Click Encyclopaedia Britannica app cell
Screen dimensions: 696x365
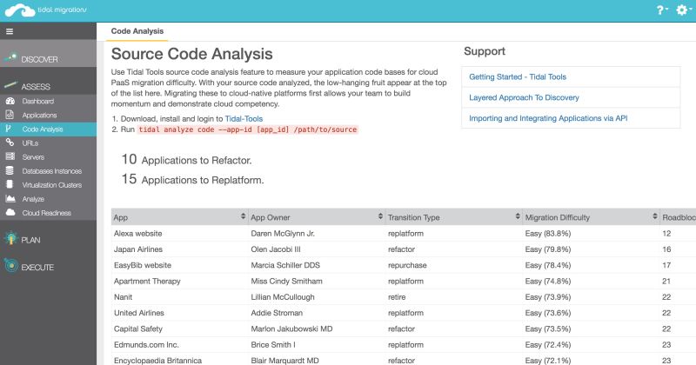point(180,360)
